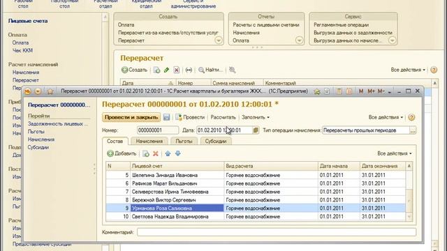This screenshot has height=251, width=447.
Task: Open 'Расчеты с лицевыми счетами' report
Action: (266, 25)
